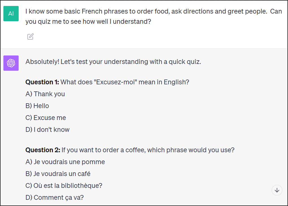Click the 'Question 1:' bold heading
288x206 pixels.
tap(42, 82)
